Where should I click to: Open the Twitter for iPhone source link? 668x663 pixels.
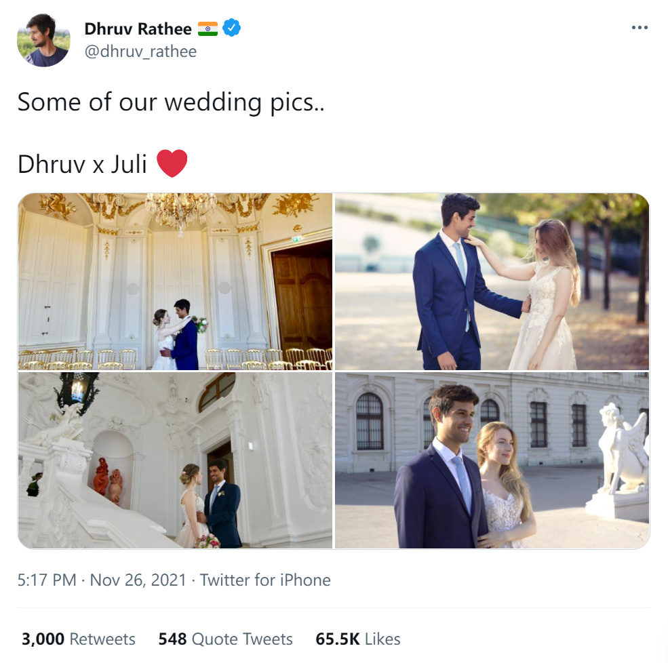(x=265, y=580)
